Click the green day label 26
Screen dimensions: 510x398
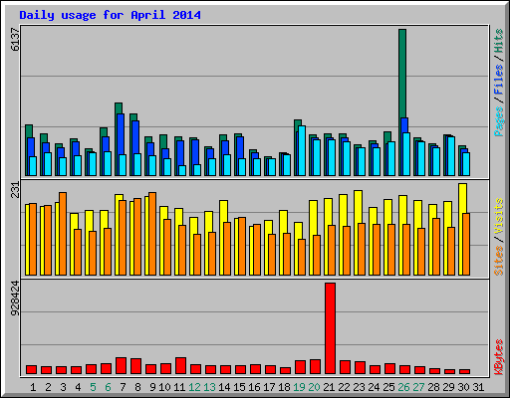403,387
